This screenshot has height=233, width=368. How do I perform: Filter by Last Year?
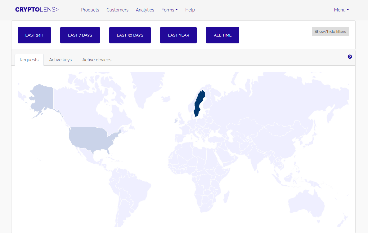(x=178, y=35)
